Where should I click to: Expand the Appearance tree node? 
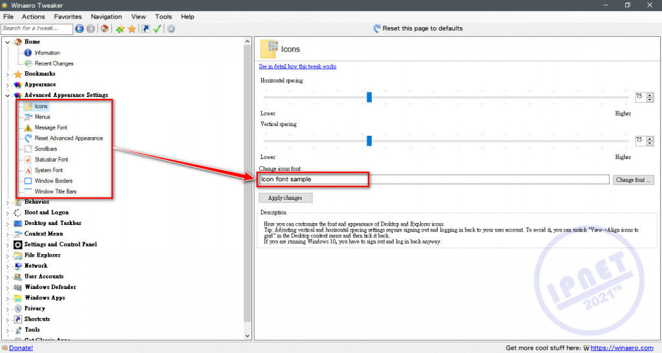(x=7, y=85)
